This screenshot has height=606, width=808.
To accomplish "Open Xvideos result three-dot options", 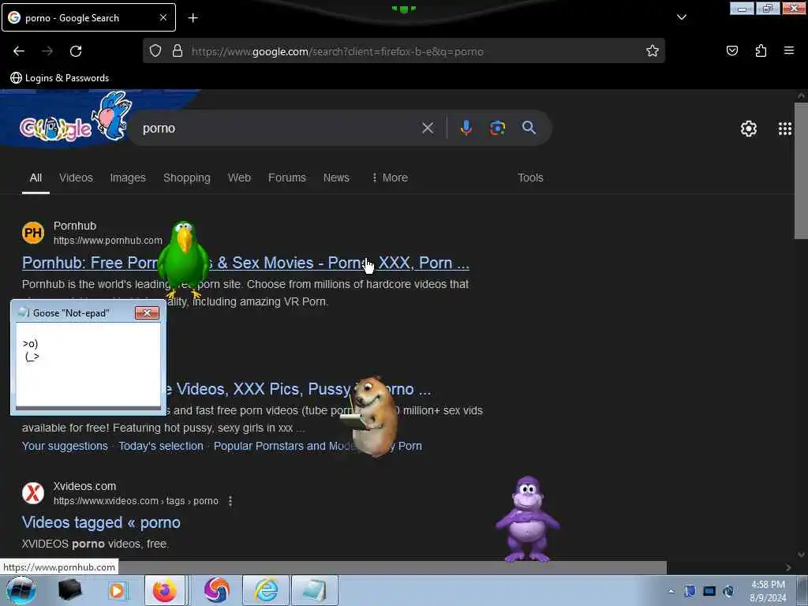I will (x=230, y=501).
